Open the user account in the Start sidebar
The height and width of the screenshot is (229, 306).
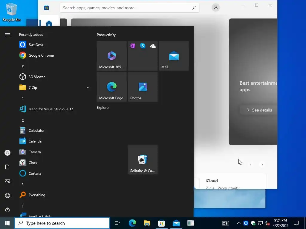(7, 153)
